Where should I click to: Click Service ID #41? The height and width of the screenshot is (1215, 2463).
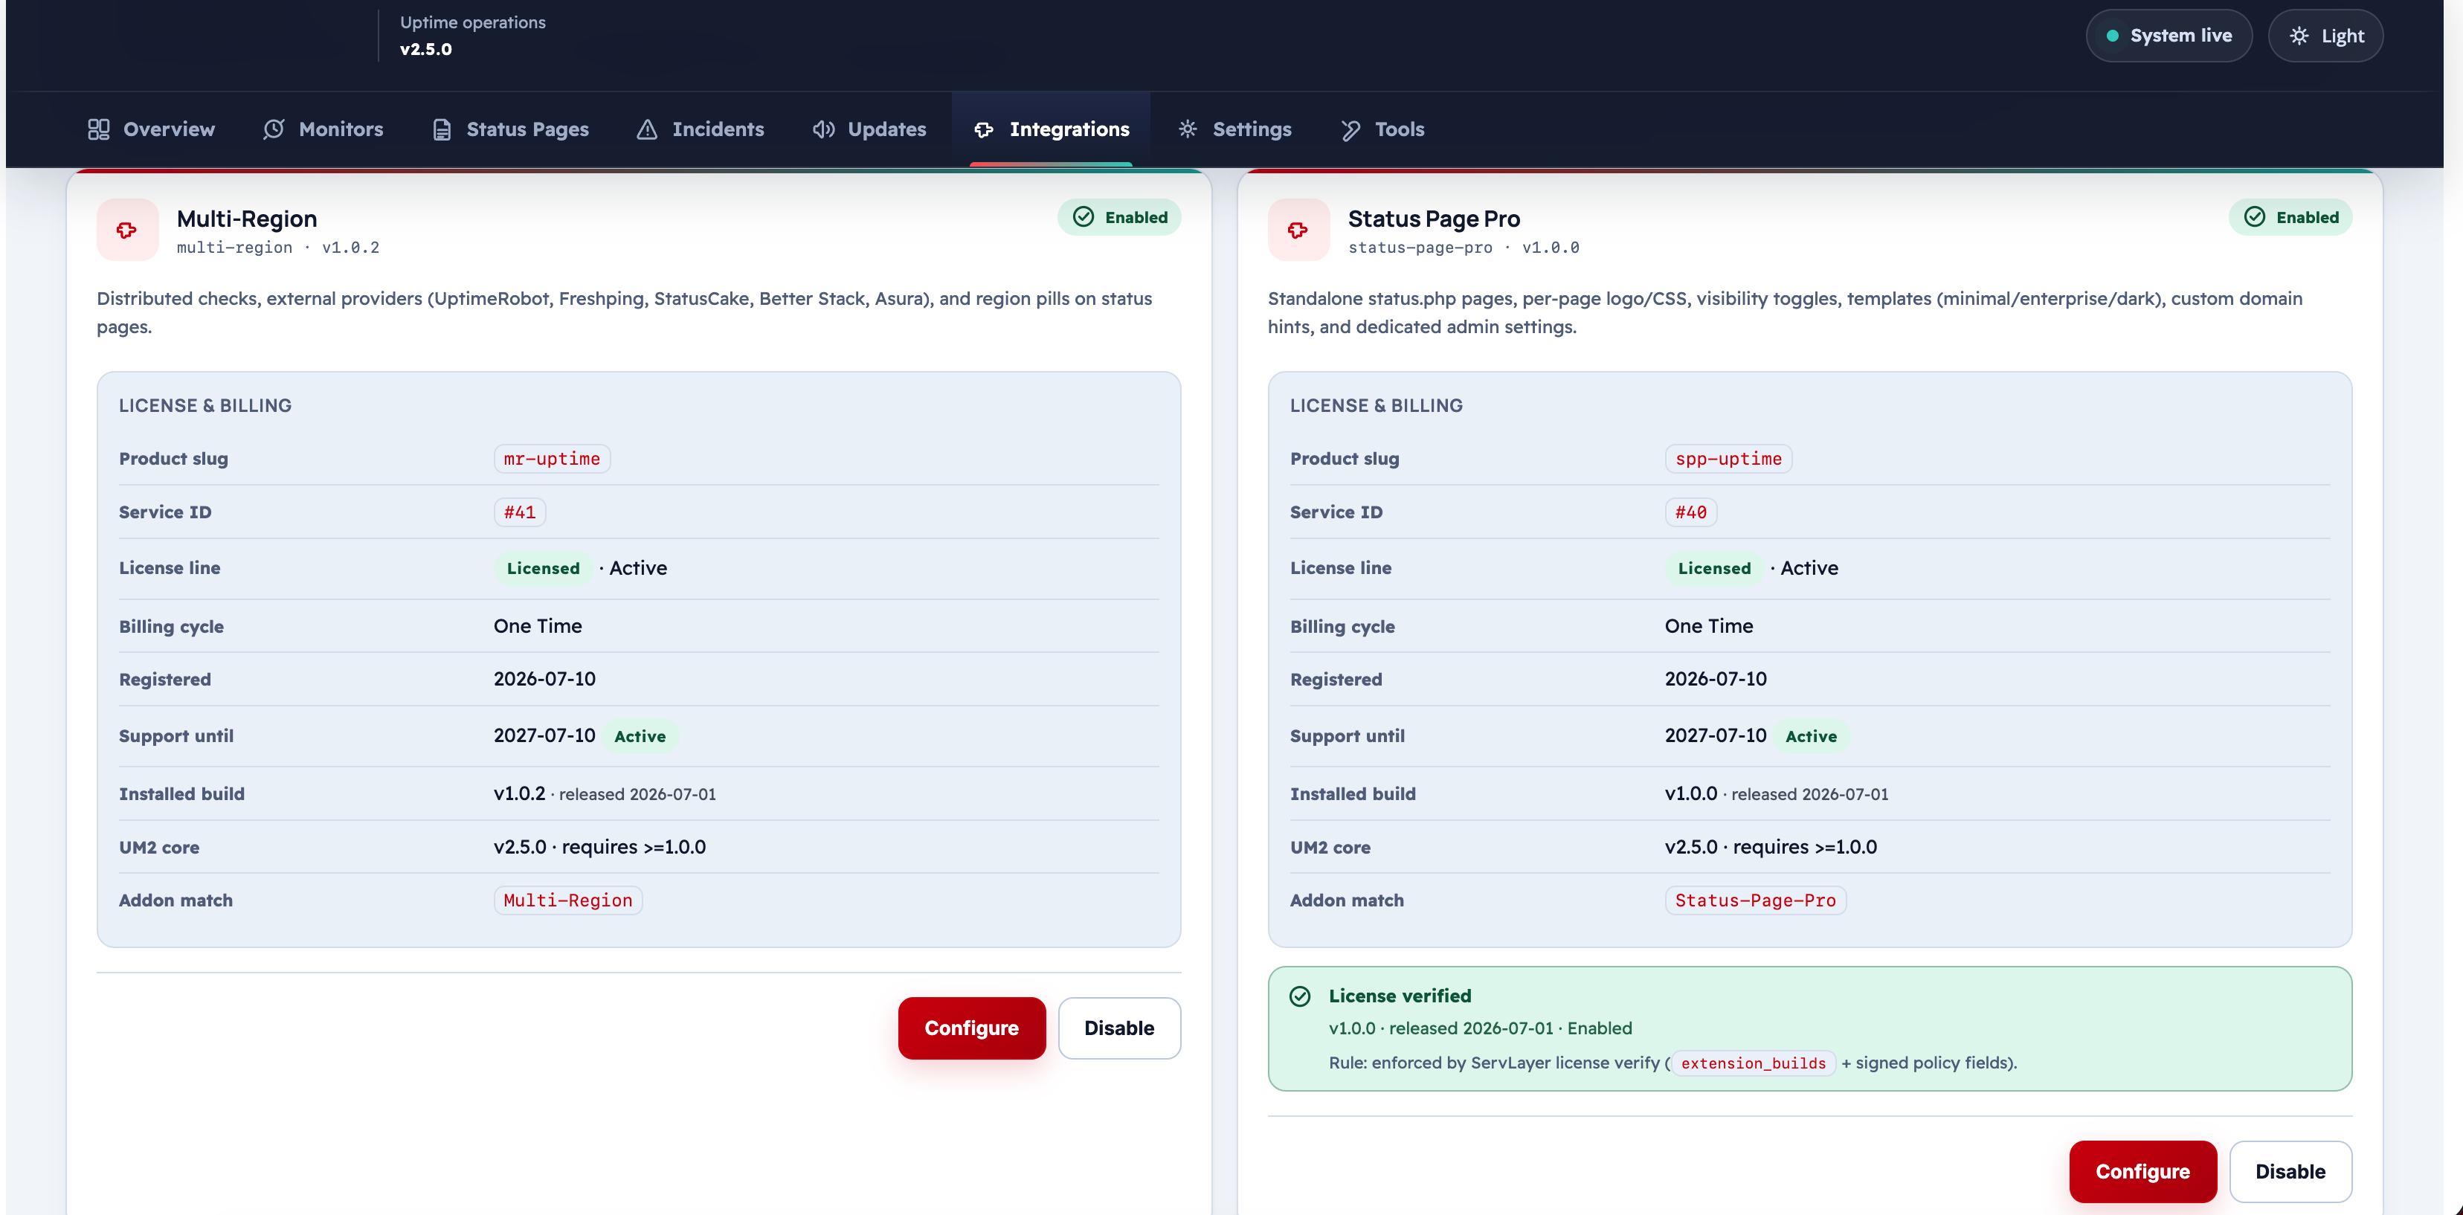pyautogui.click(x=520, y=512)
